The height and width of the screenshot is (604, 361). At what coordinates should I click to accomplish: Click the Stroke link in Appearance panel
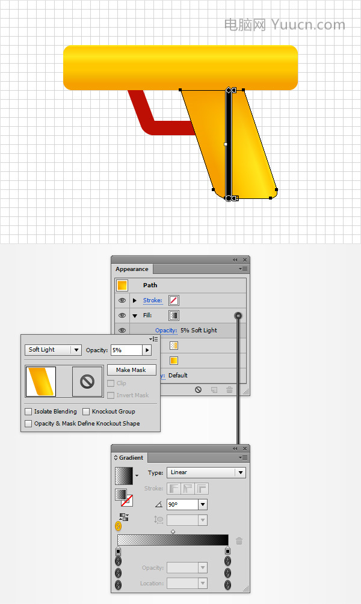152,300
